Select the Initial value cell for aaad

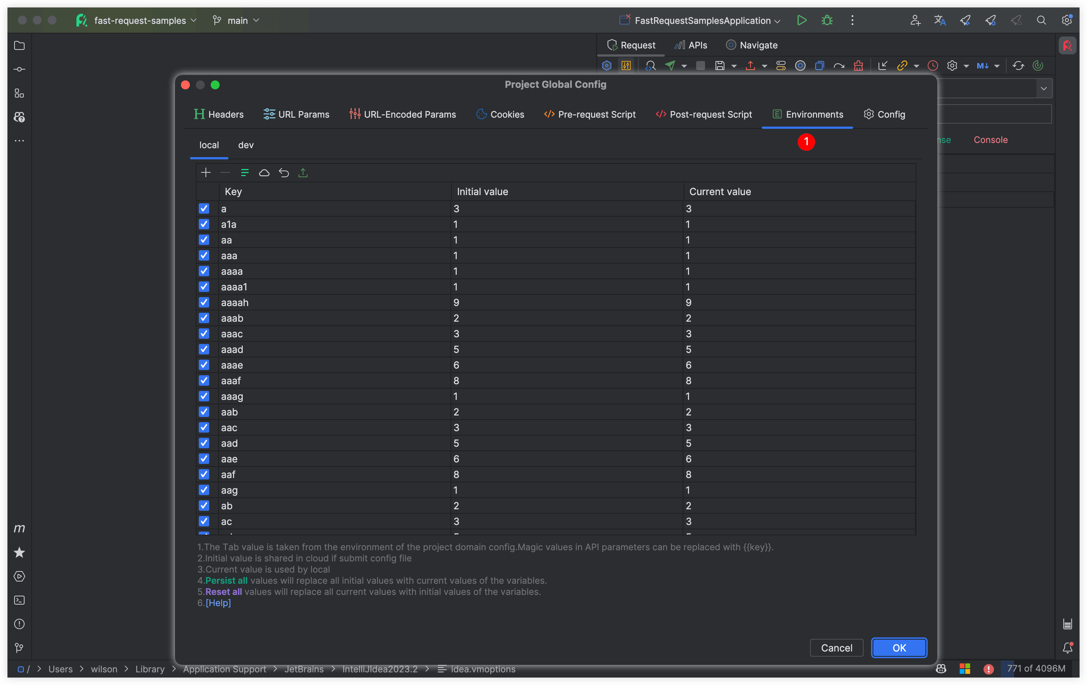coord(567,349)
